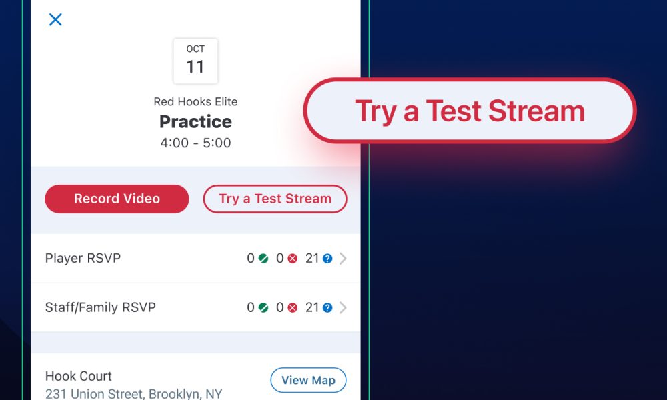The image size is (667, 400).
Task: Click the red not-going icon in Player RSVP
Action: 292,259
